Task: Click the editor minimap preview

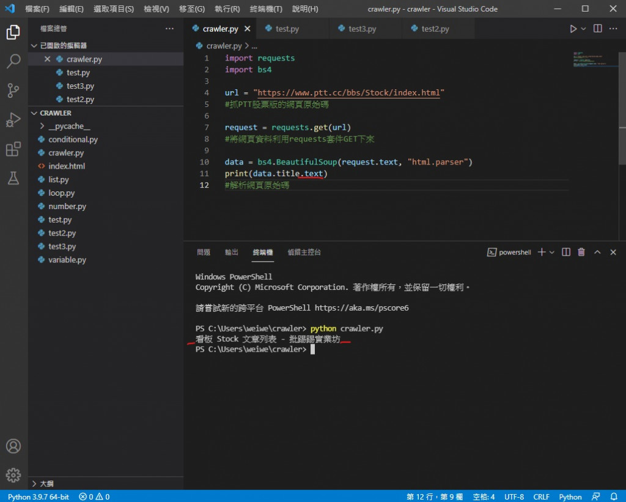Action: click(595, 59)
